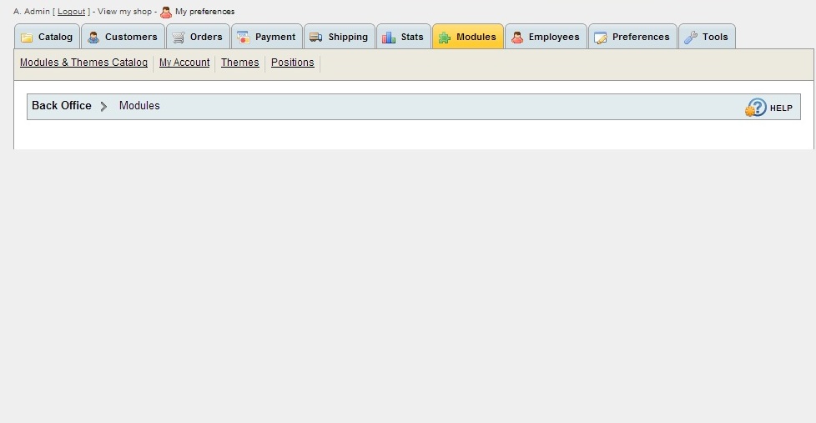The width and height of the screenshot is (816, 423).
Task: Open Modules & Themes Catalog submenu
Action: tap(83, 63)
